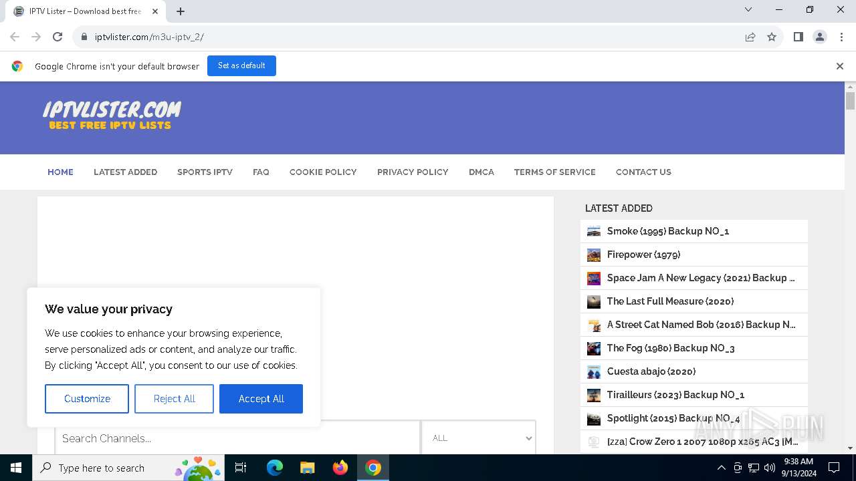Viewport: 856px width, 481px height.
Task: Dismiss the default browser notification bar
Action: coord(840,66)
